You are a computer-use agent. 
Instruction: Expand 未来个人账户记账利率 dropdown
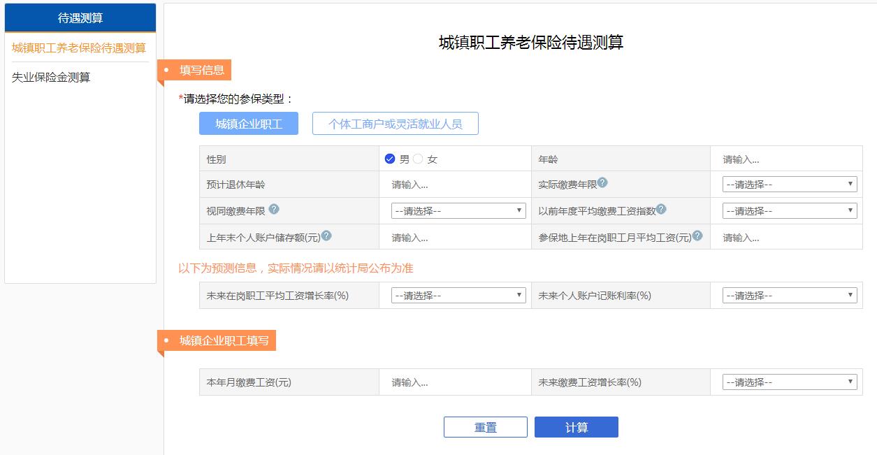pyautogui.click(x=790, y=296)
